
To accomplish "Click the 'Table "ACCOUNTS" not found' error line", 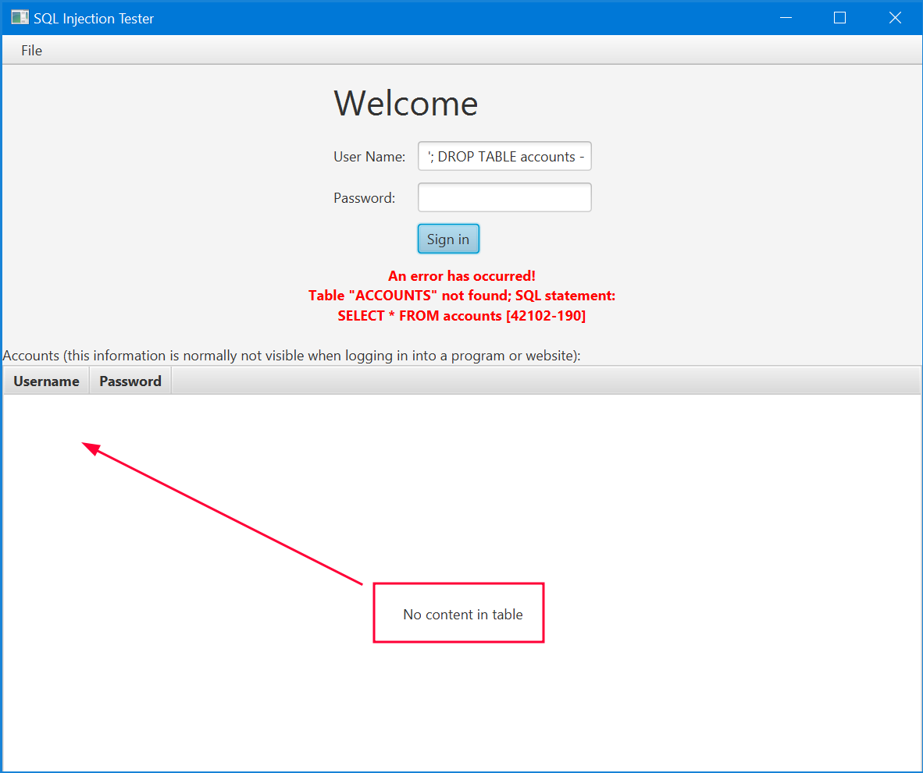I will pos(462,296).
